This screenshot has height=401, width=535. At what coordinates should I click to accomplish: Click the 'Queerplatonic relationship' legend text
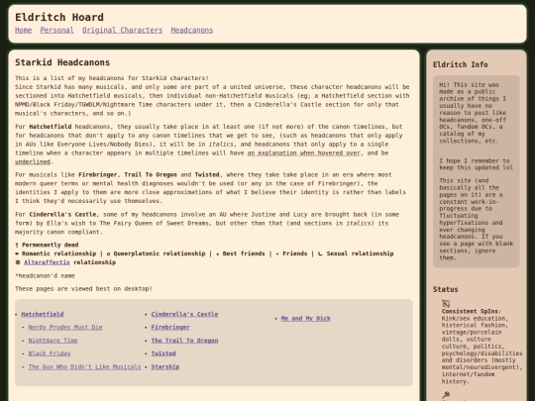tap(160, 253)
